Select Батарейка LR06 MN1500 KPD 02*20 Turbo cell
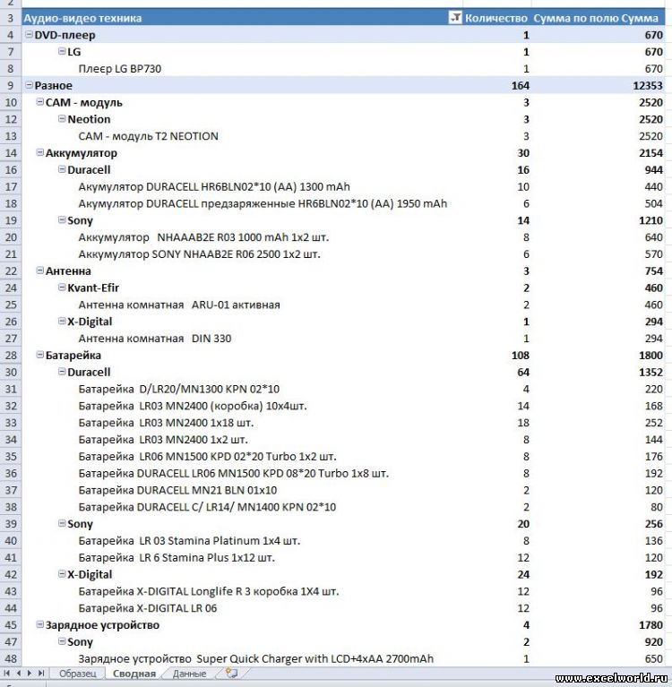The height and width of the screenshot is (687, 672). [x=207, y=457]
